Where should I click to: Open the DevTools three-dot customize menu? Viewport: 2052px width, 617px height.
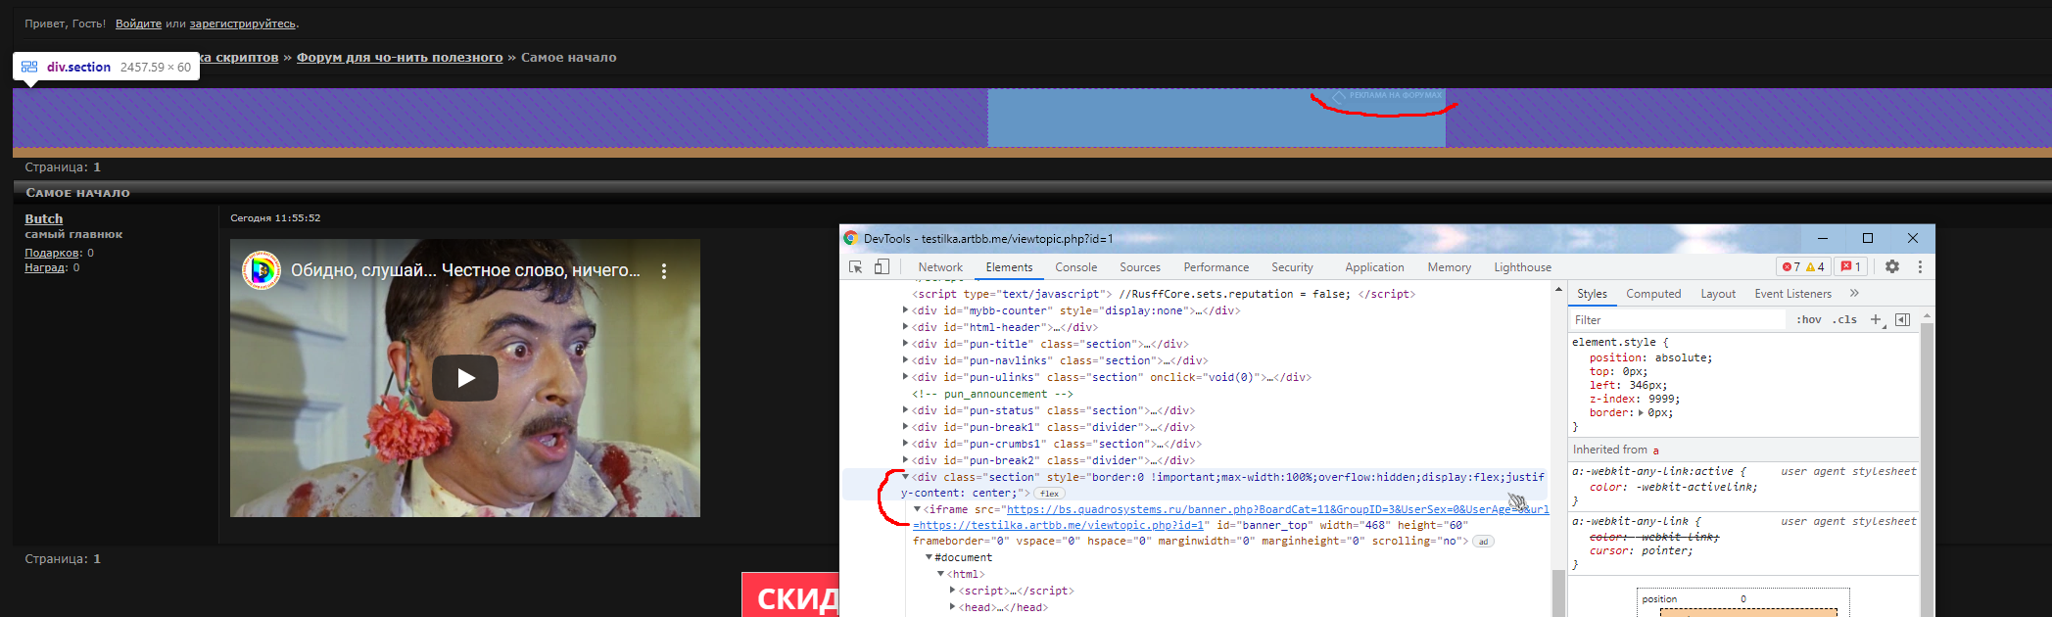point(1920,266)
